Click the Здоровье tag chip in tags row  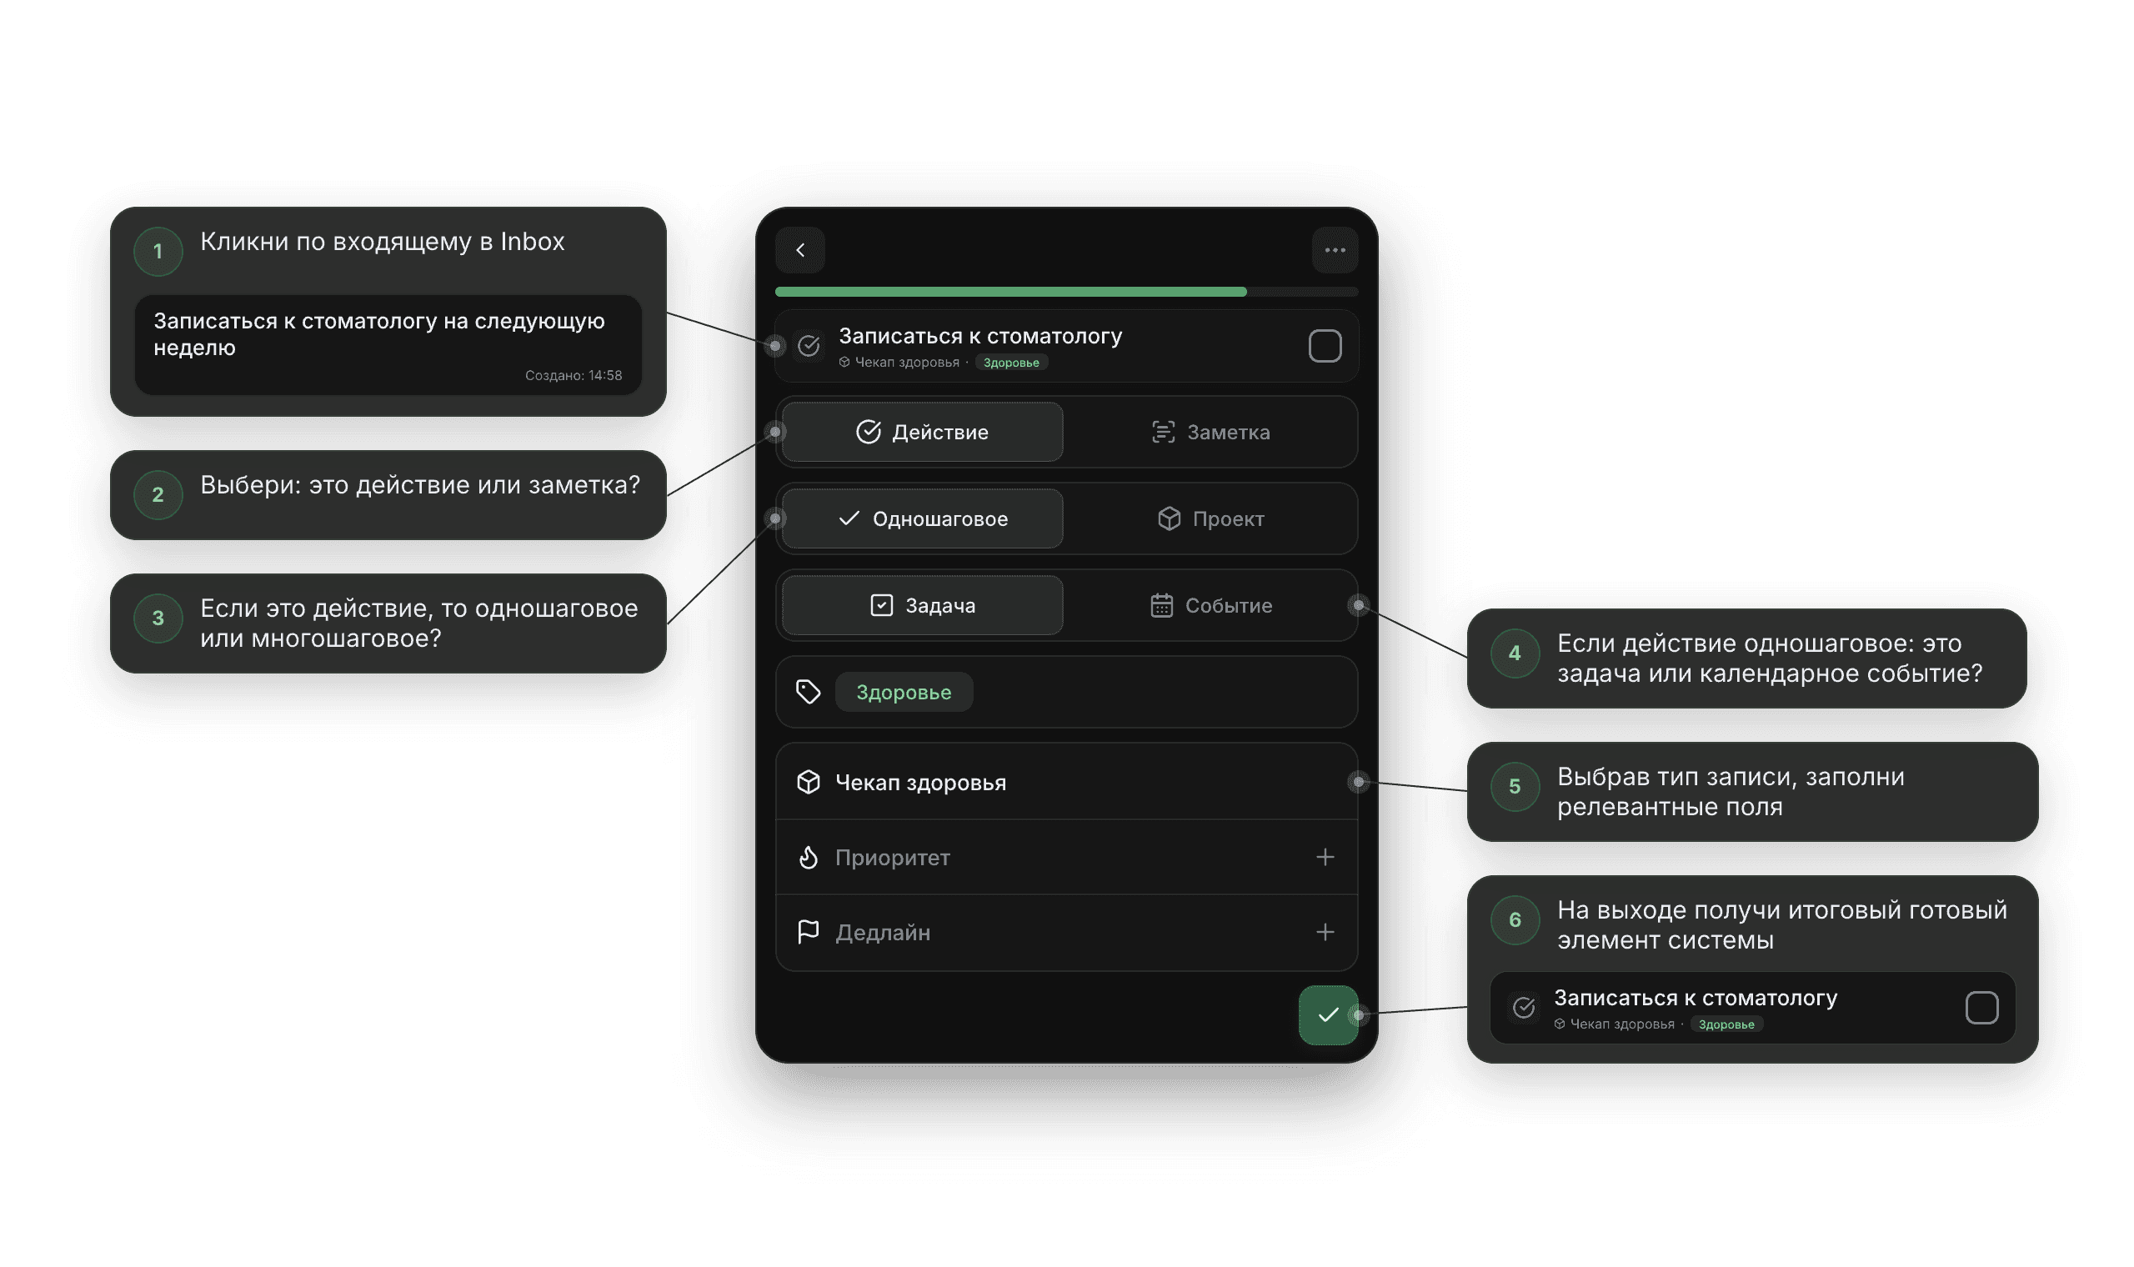[903, 692]
